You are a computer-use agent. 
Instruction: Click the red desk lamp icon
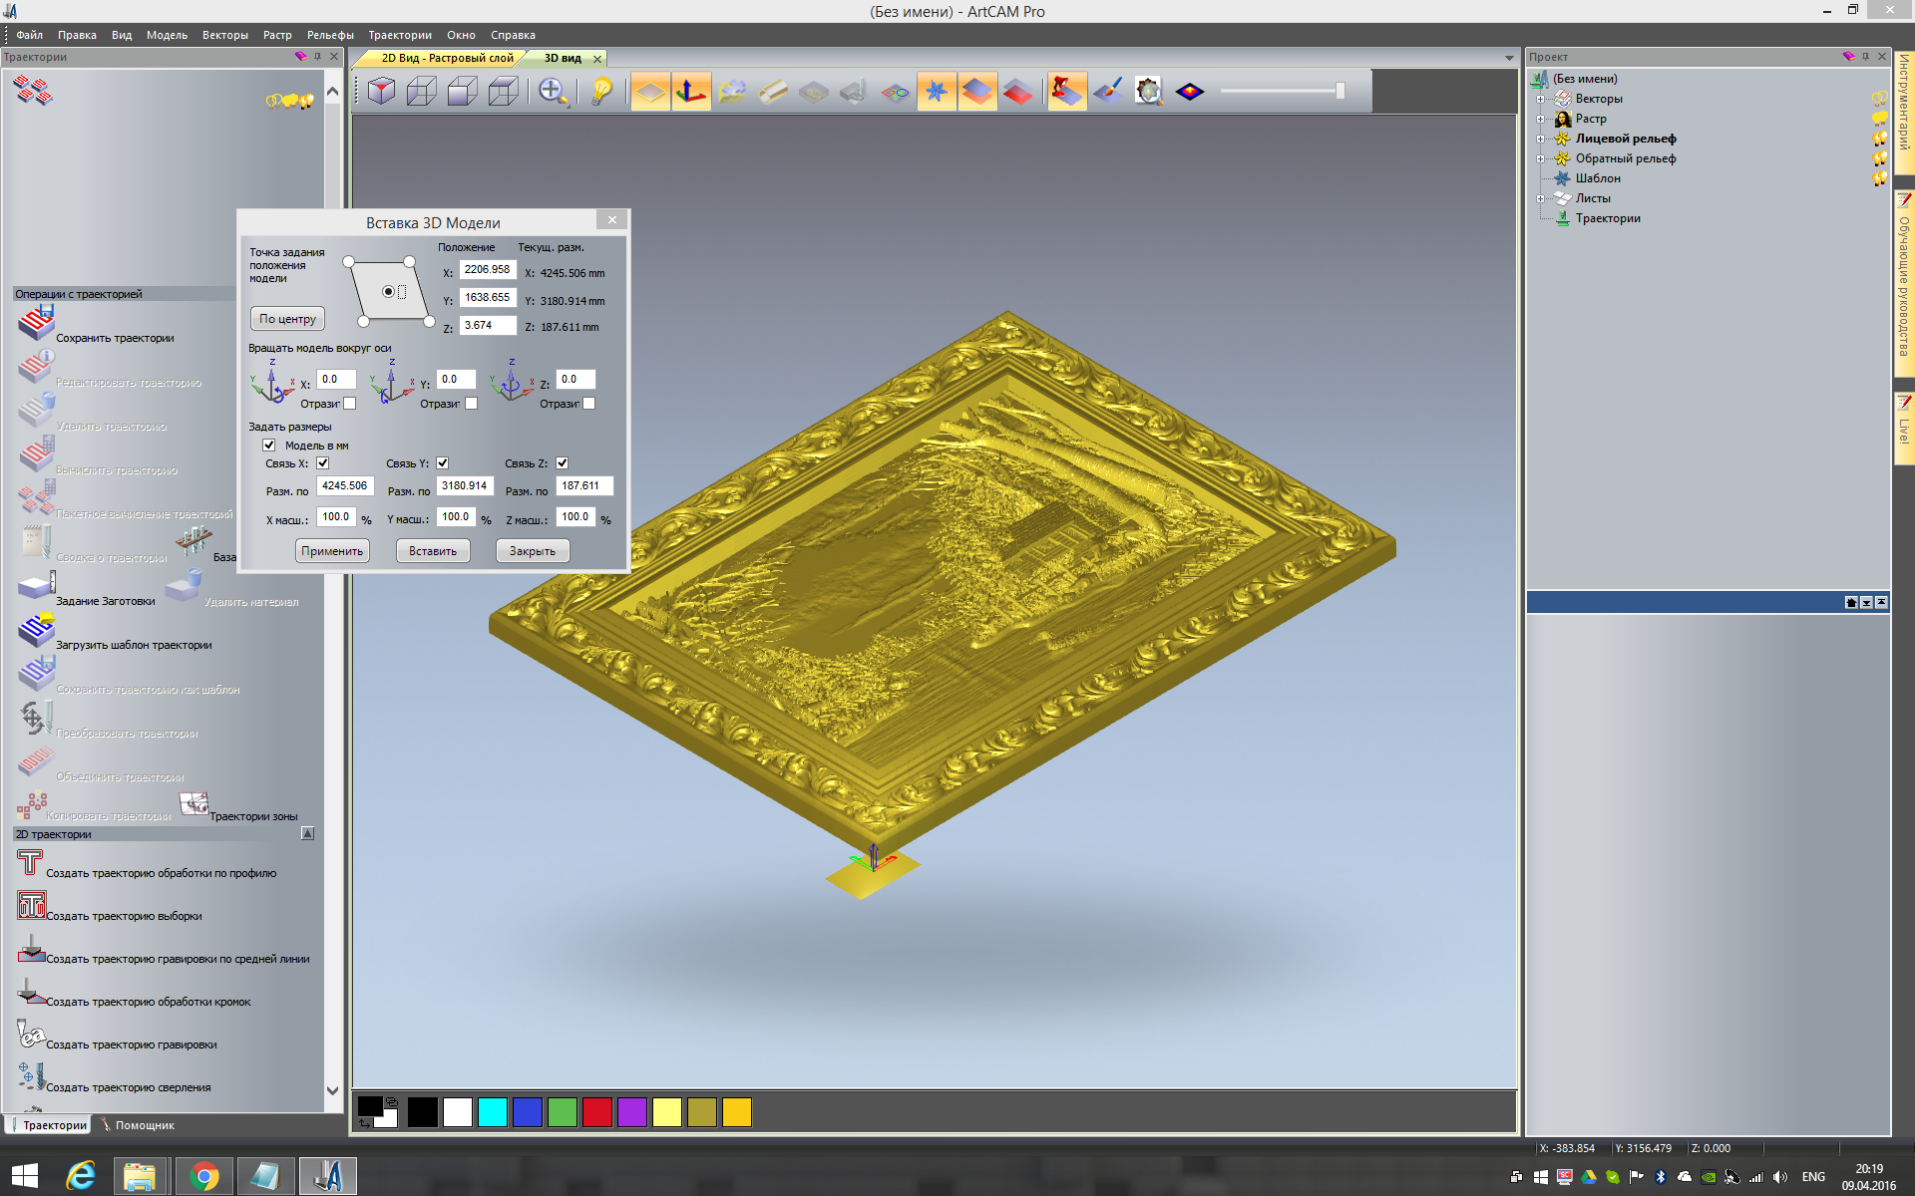click(1066, 92)
